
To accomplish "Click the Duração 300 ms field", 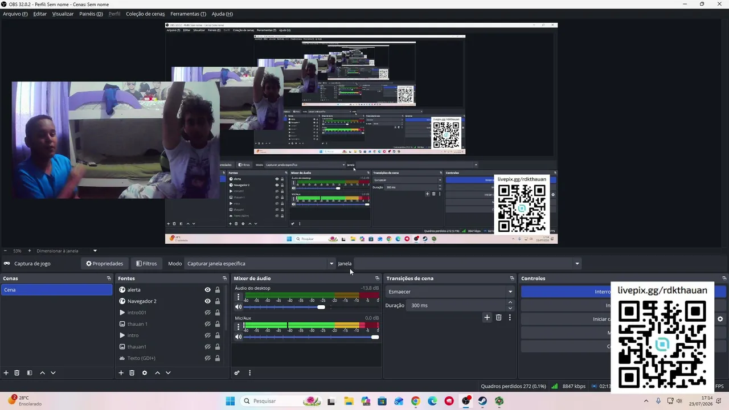I will (457, 305).
